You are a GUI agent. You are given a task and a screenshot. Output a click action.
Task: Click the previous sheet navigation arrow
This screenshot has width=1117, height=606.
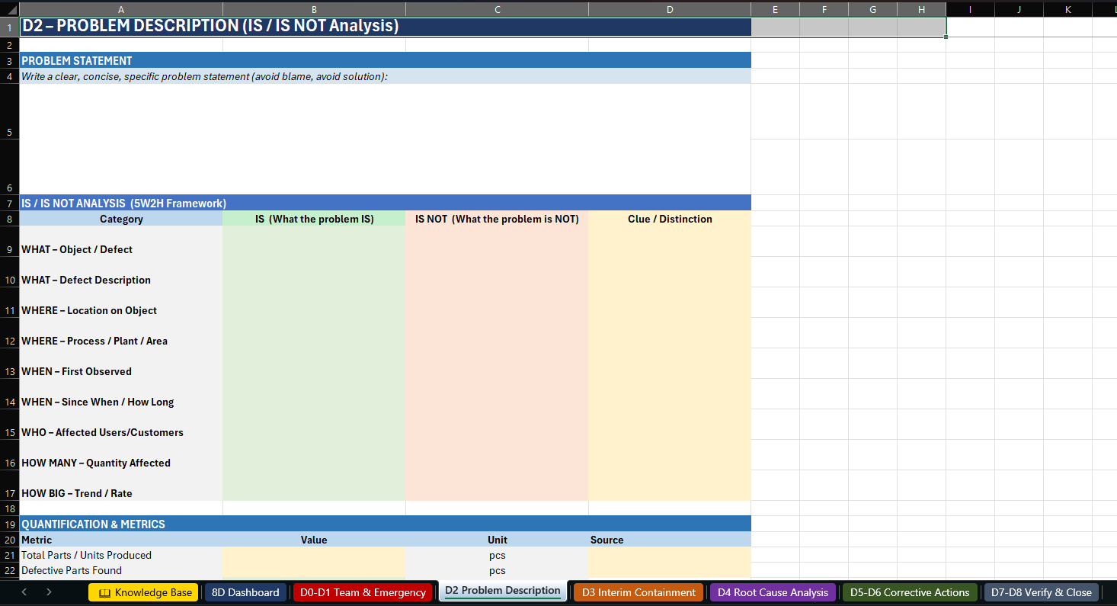pos(24,592)
